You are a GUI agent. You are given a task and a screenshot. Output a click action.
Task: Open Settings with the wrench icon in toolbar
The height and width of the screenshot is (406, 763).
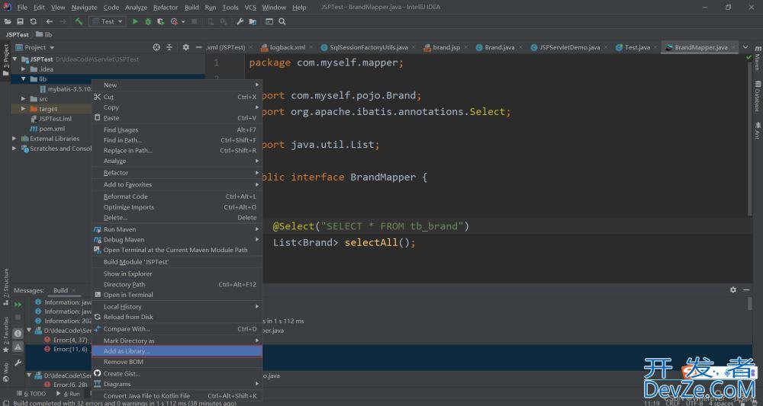click(x=240, y=21)
